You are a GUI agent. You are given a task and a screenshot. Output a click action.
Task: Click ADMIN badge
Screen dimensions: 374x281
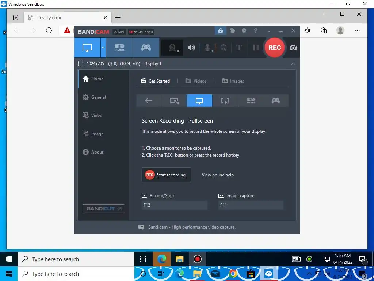119,32
